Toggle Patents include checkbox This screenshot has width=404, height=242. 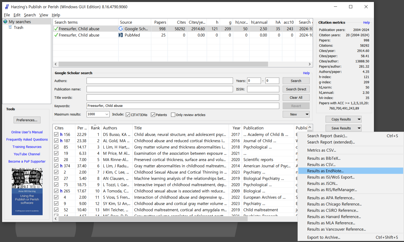click(153, 115)
